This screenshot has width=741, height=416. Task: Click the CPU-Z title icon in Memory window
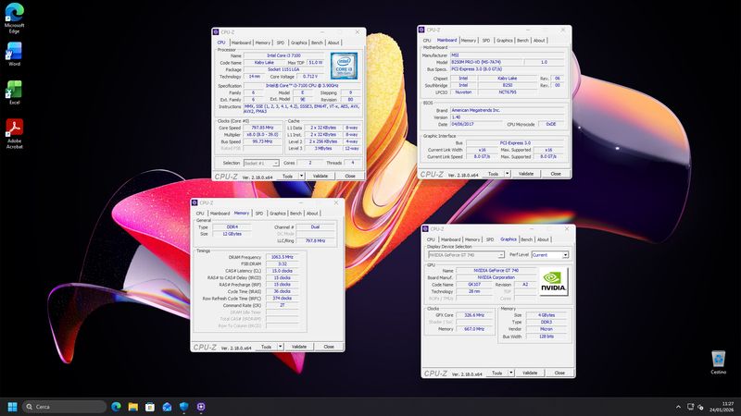[195, 202]
